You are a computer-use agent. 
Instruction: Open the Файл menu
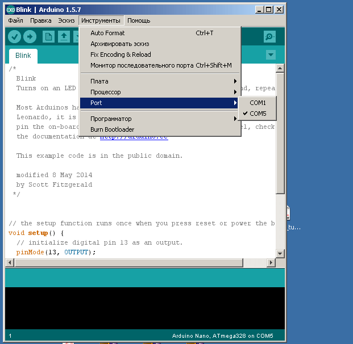[x=15, y=20]
